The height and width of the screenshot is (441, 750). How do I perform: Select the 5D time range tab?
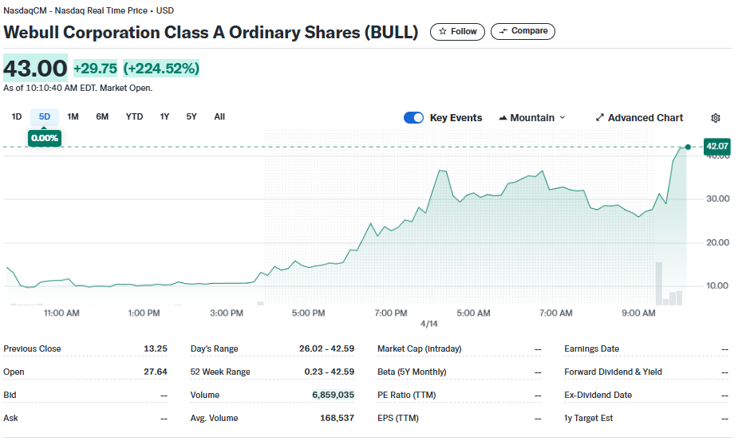[45, 116]
